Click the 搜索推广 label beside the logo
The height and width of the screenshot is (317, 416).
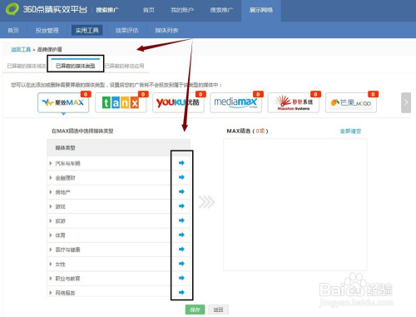pyautogui.click(x=107, y=10)
